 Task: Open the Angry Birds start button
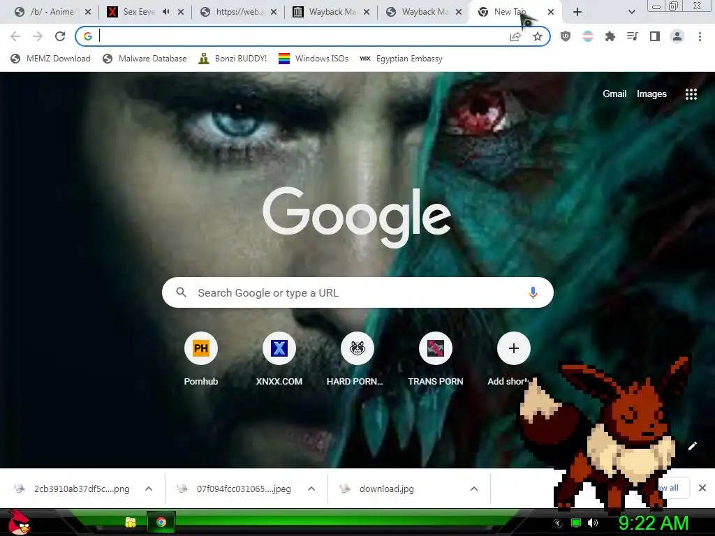pos(19,522)
